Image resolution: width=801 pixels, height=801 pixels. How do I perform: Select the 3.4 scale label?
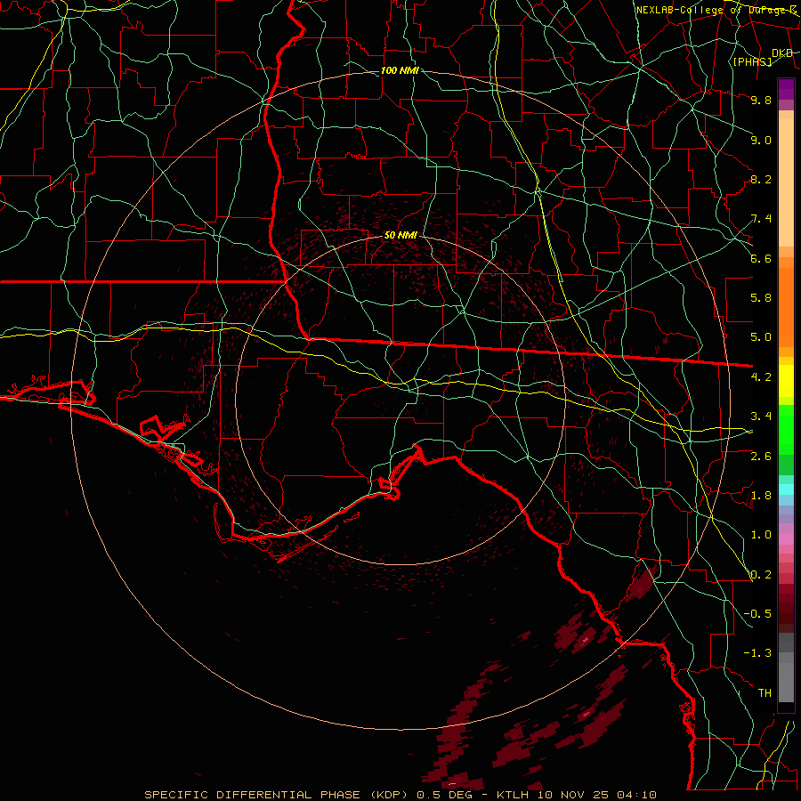pyautogui.click(x=761, y=417)
